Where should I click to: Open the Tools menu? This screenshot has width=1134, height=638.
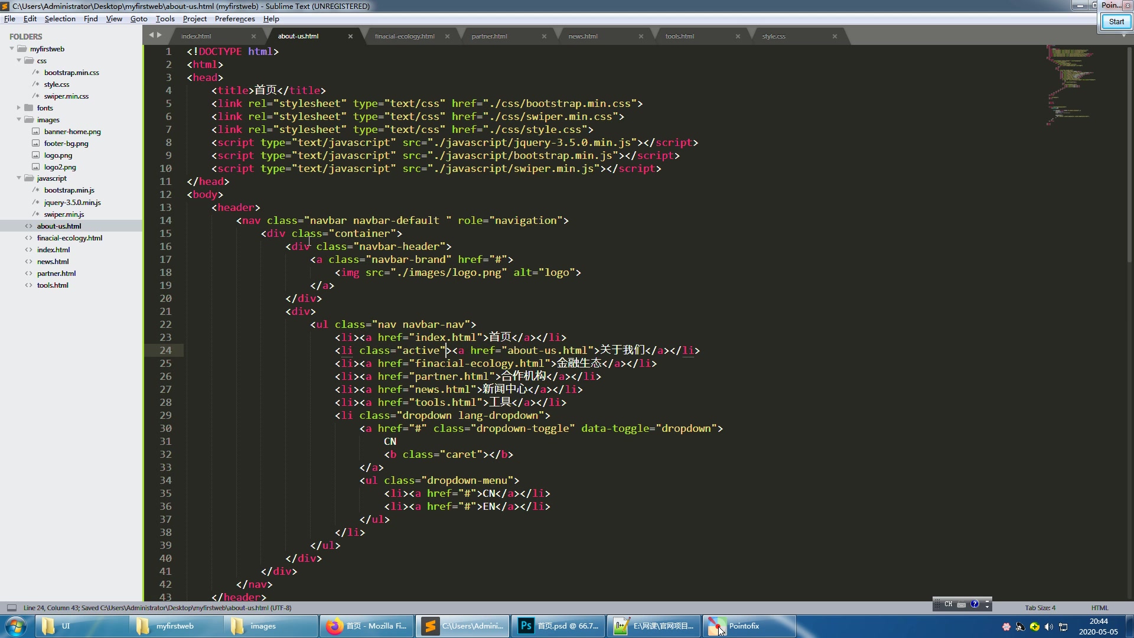pyautogui.click(x=165, y=18)
